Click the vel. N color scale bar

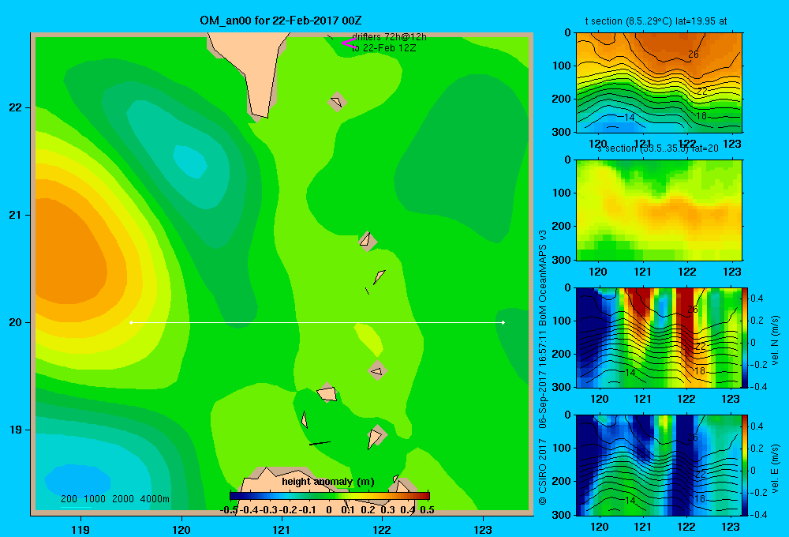746,337
